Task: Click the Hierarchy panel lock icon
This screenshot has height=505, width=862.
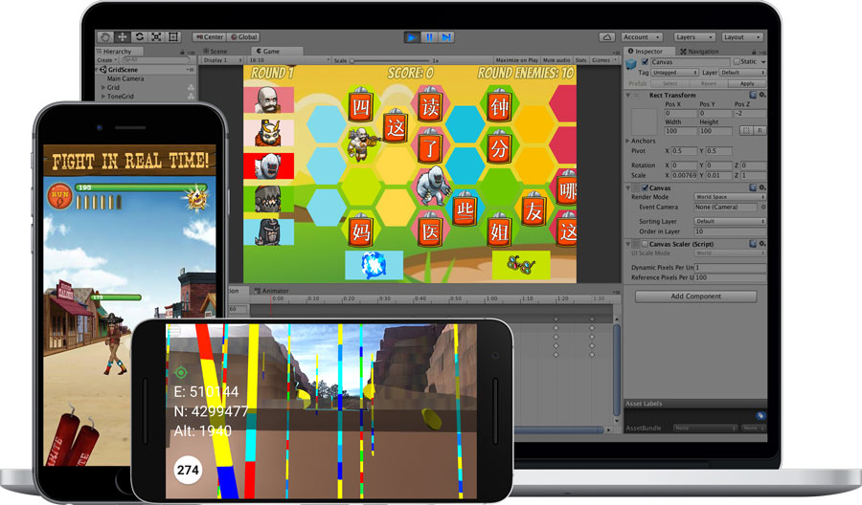Action: [x=182, y=52]
